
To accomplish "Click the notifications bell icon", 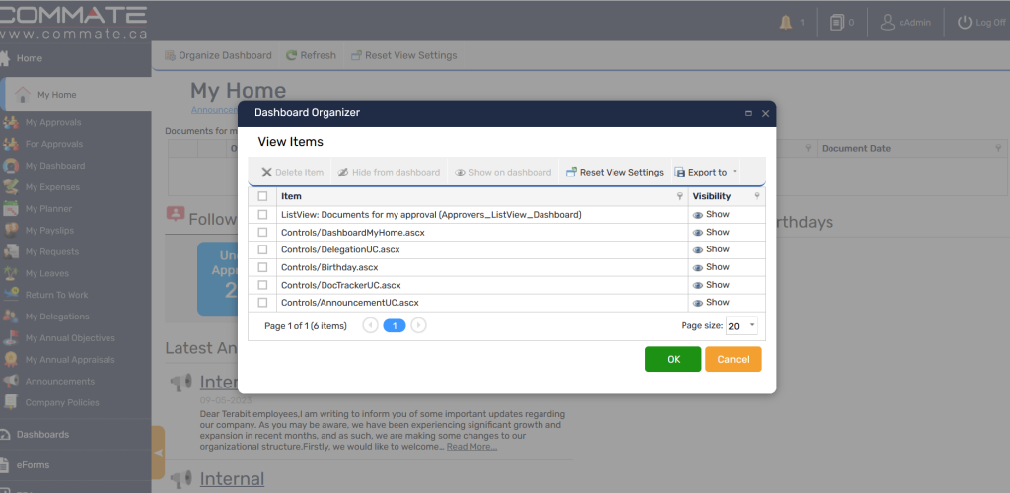I will (786, 22).
